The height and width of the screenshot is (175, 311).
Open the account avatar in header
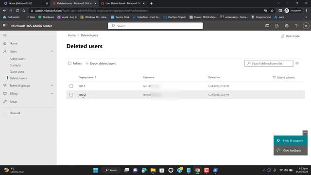[x=306, y=26]
